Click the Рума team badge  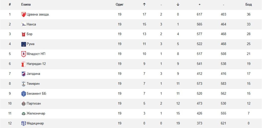[24, 44]
